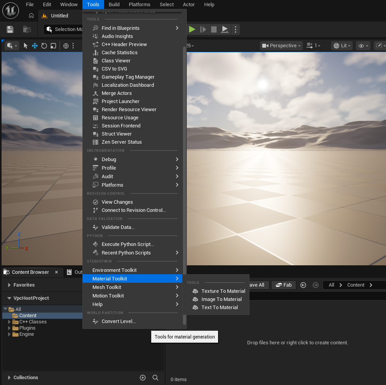
Task: Expand the Profile submenu
Action: 135,168
